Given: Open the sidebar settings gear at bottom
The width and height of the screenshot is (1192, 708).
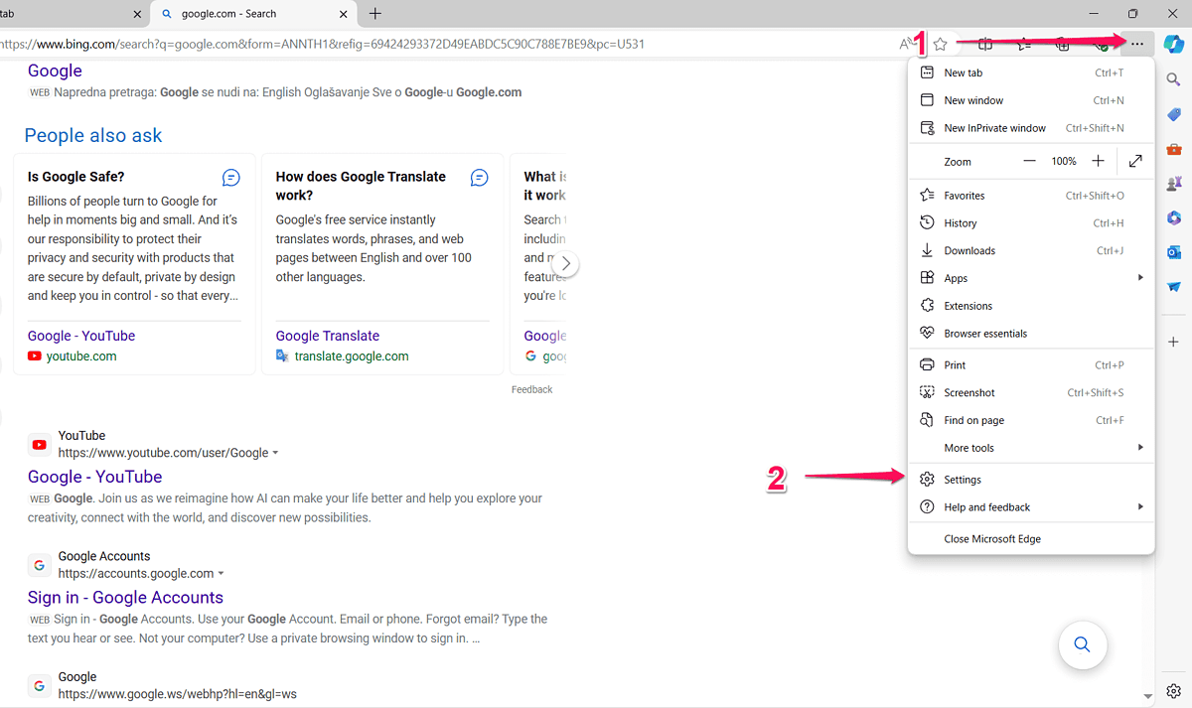Looking at the screenshot, I should point(1173,691).
